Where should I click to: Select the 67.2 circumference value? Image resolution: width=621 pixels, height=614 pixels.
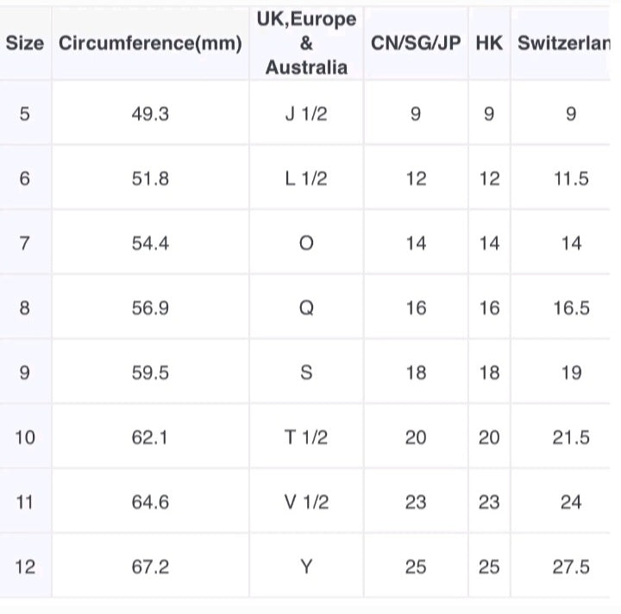pyautogui.click(x=150, y=567)
